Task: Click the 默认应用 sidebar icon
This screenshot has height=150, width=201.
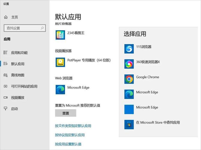Action: point(5,64)
